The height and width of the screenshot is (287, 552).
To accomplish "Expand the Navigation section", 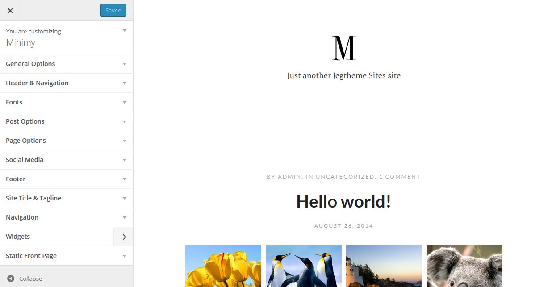I will 67,217.
